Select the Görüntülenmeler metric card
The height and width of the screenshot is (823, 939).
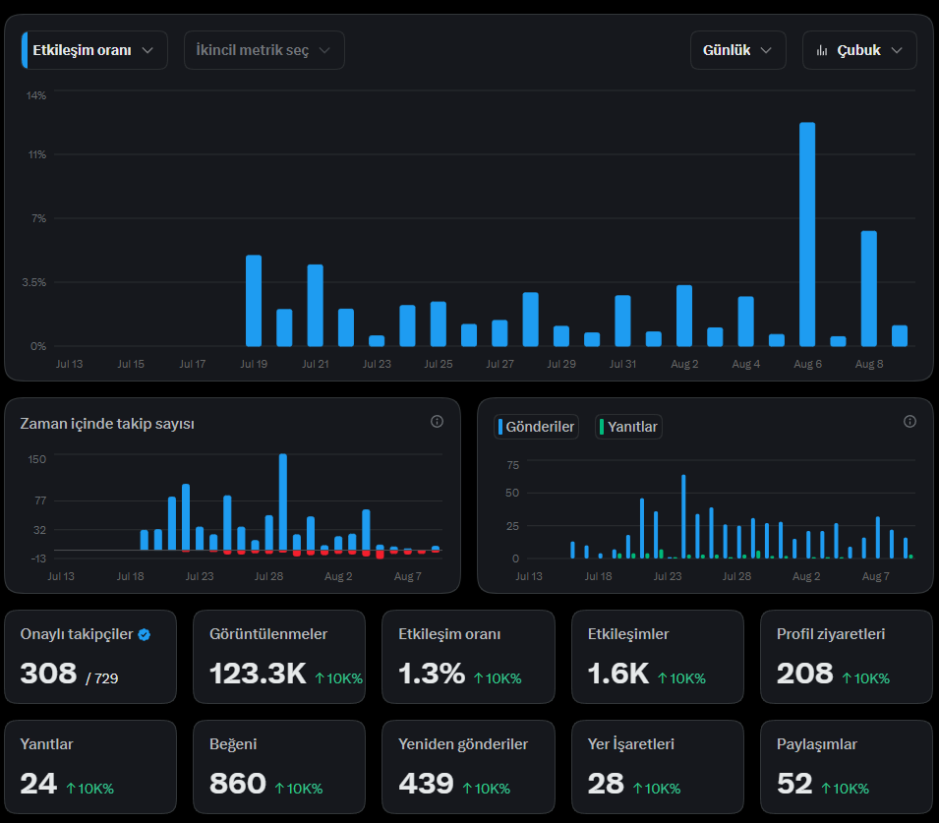[x=279, y=657]
